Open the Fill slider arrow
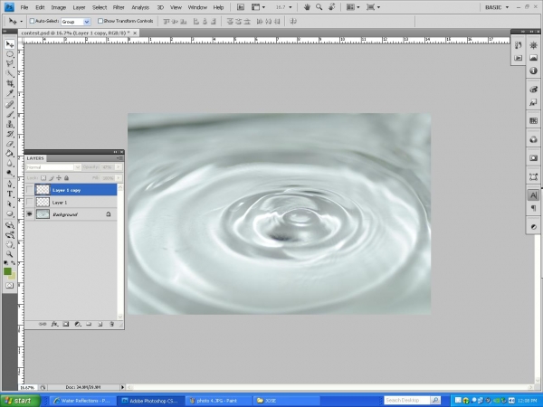This screenshot has width=543, height=407. 118,178
